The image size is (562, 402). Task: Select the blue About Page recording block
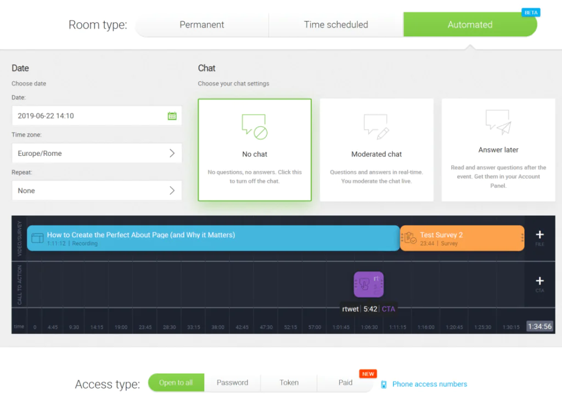[213, 238]
